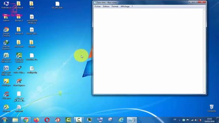The image size is (219, 123).
Task: Select the Admin folder desktop icon
Action: pos(6,18)
